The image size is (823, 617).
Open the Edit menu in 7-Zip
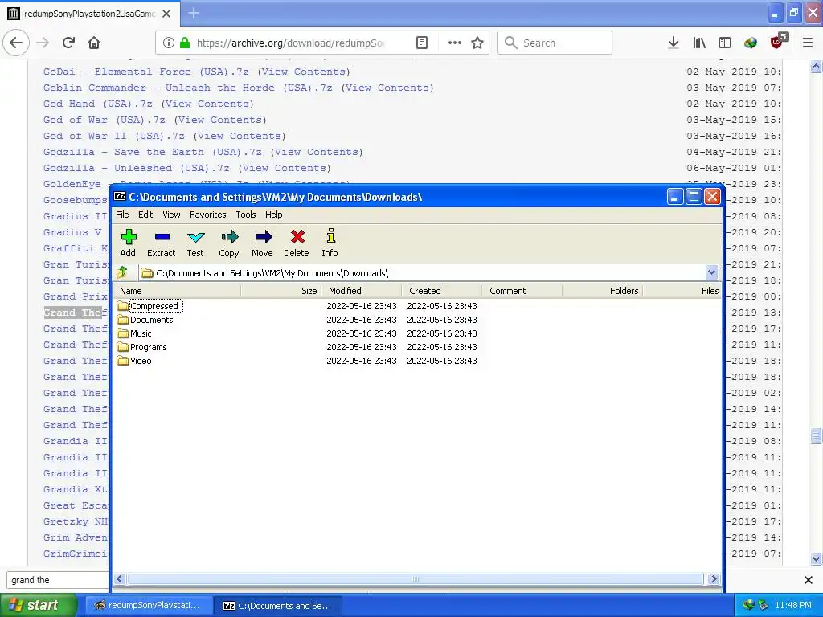145,214
